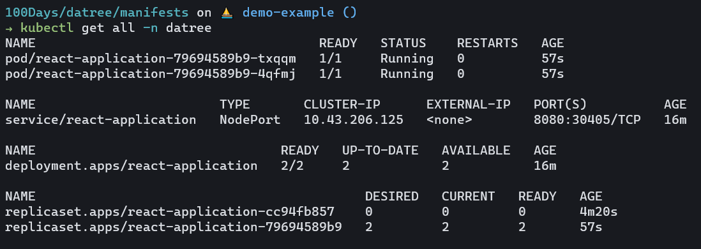701x249 pixels.
Task: Select pod react-application-79694589b9-txqqm name
Action: 151,59
